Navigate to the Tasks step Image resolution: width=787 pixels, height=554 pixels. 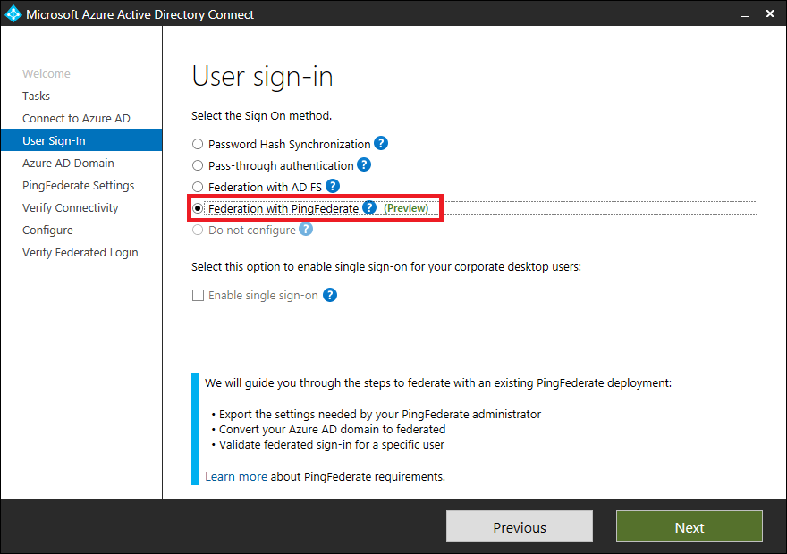tap(36, 96)
